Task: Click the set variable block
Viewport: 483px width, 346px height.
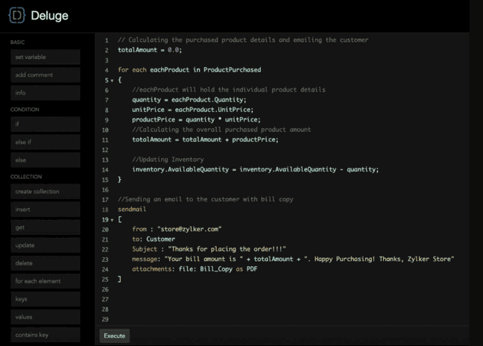Action: pyautogui.click(x=45, y=57)
